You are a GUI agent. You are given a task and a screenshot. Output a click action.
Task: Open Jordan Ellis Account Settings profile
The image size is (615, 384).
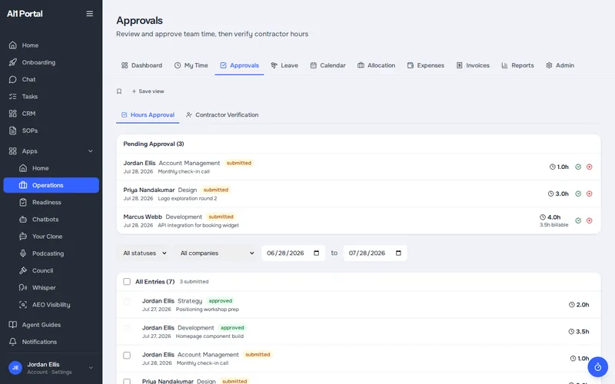coord(49,368)
